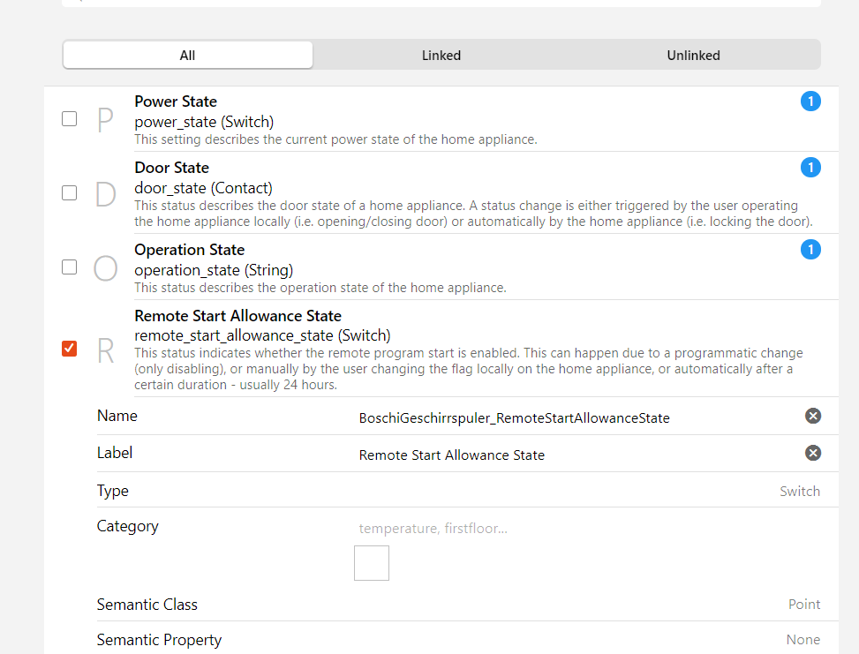The image size is (859, 654).
Task: Switch to the Linked tab
Action: click(441, 55)
